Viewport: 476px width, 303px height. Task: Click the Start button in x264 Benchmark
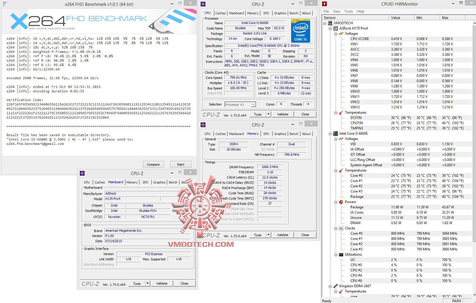point(181,165)
